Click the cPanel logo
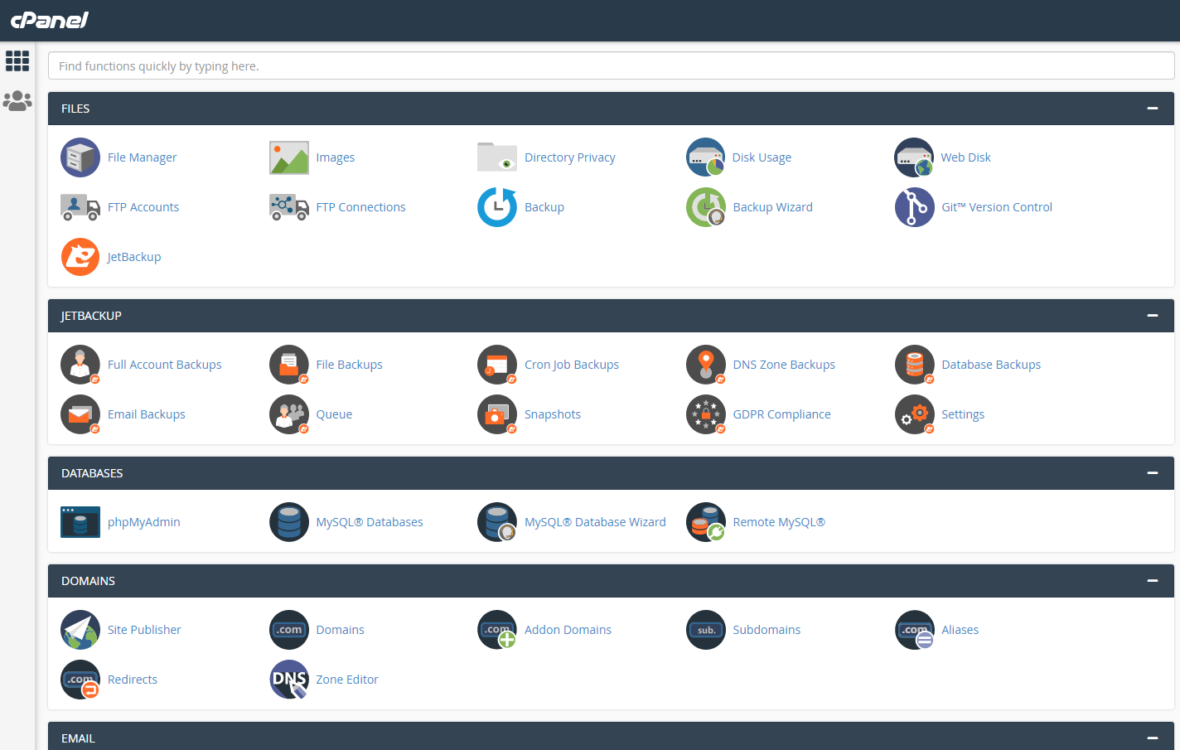This screenshot has width=1180, height=750. 50,20
